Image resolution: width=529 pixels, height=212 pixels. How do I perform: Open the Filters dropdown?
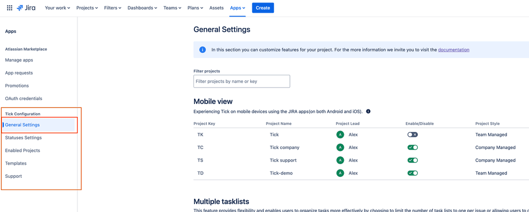[112, 8]
